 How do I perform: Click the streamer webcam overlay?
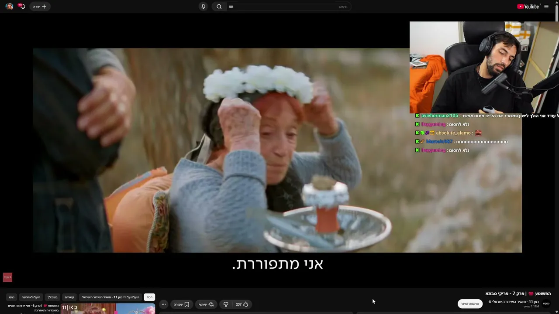pos(484,68)
